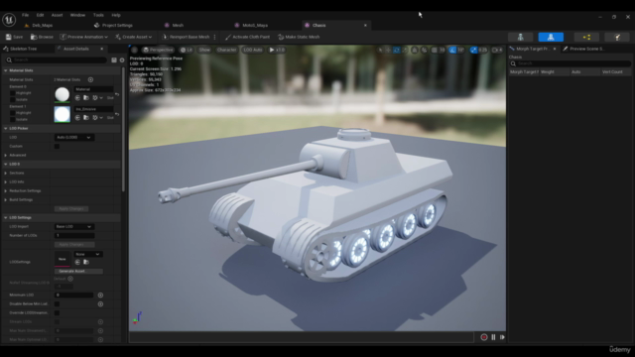Toggle the Custom LOD checkbox

pos(57,147)
